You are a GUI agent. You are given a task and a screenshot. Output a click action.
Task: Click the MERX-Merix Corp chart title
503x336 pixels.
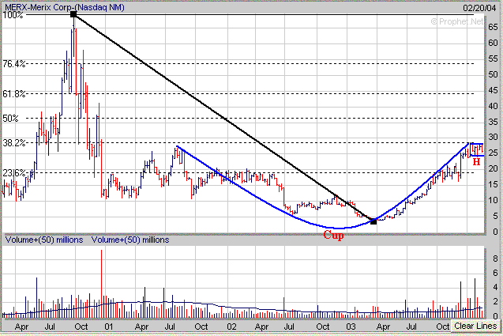pyautogui.click(x=65, y=7)
